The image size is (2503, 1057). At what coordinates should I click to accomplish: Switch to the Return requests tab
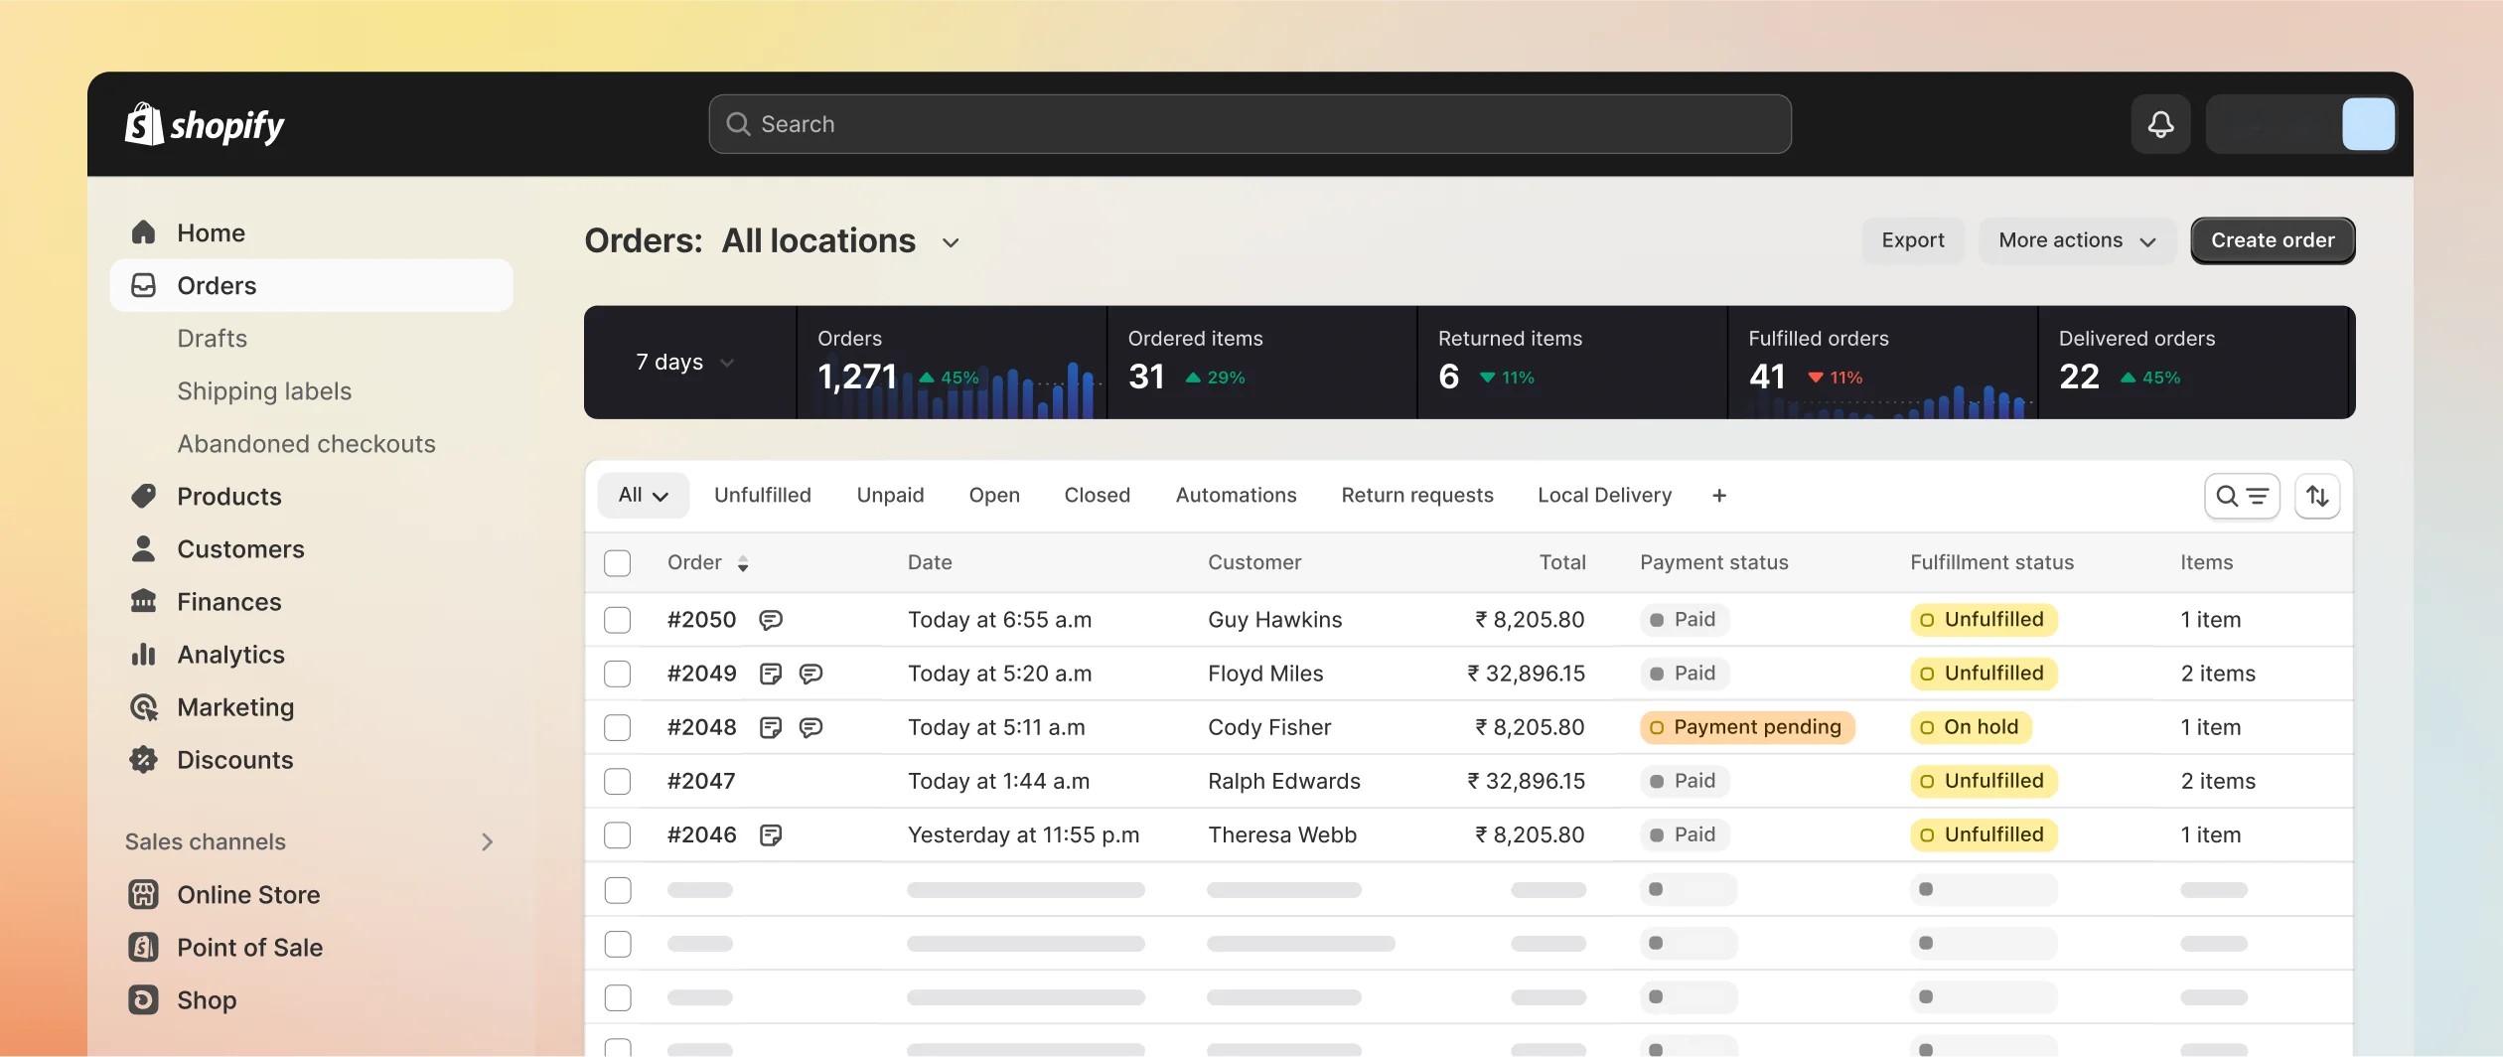(x=1417, y=495)
